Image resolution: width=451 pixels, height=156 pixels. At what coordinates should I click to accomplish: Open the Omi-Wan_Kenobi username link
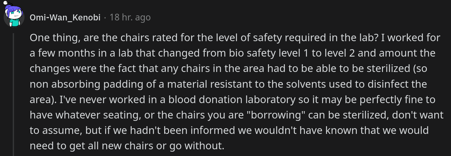pyautogui.click(x=65, y=17)
